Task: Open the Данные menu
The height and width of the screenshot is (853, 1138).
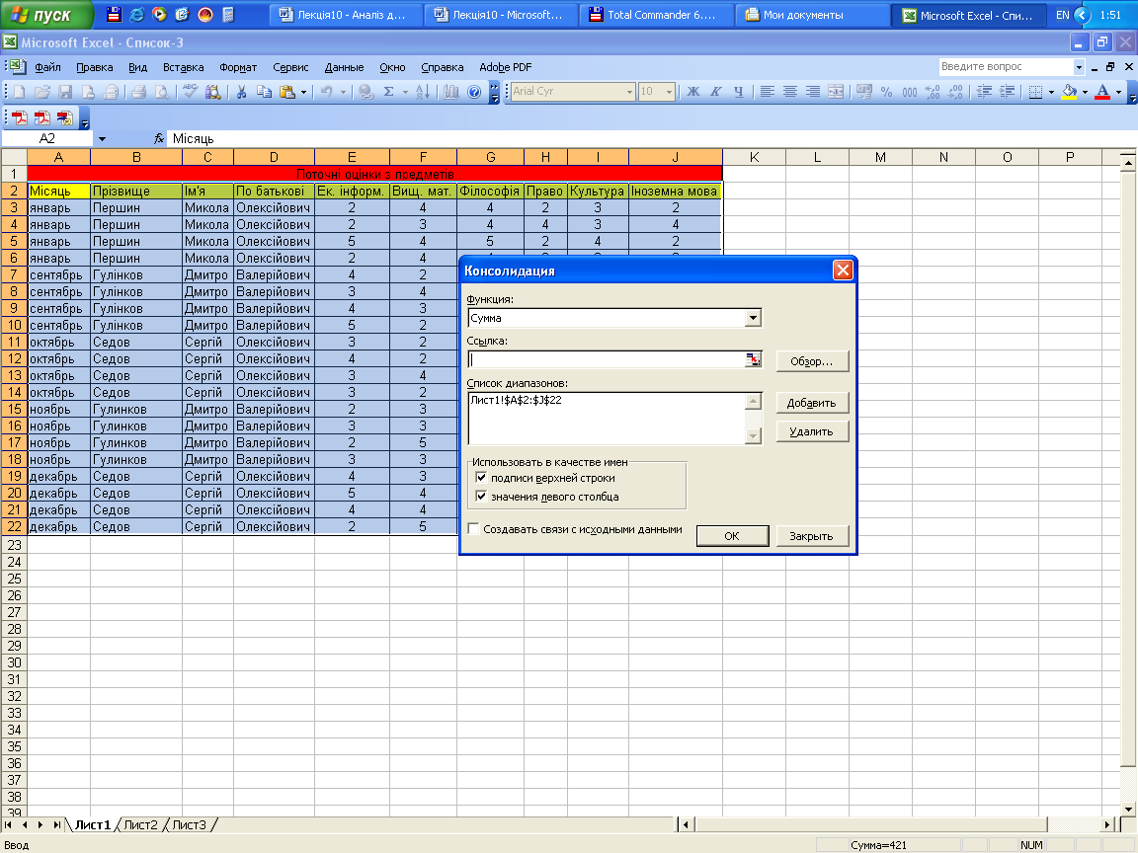Action: click(x=344, y=67)
